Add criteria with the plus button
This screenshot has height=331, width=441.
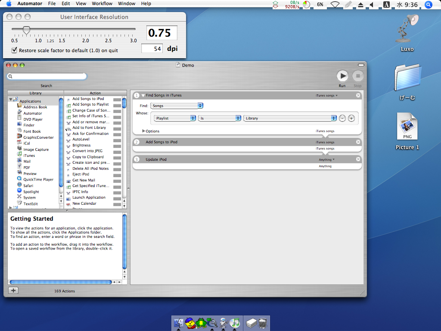351,118
